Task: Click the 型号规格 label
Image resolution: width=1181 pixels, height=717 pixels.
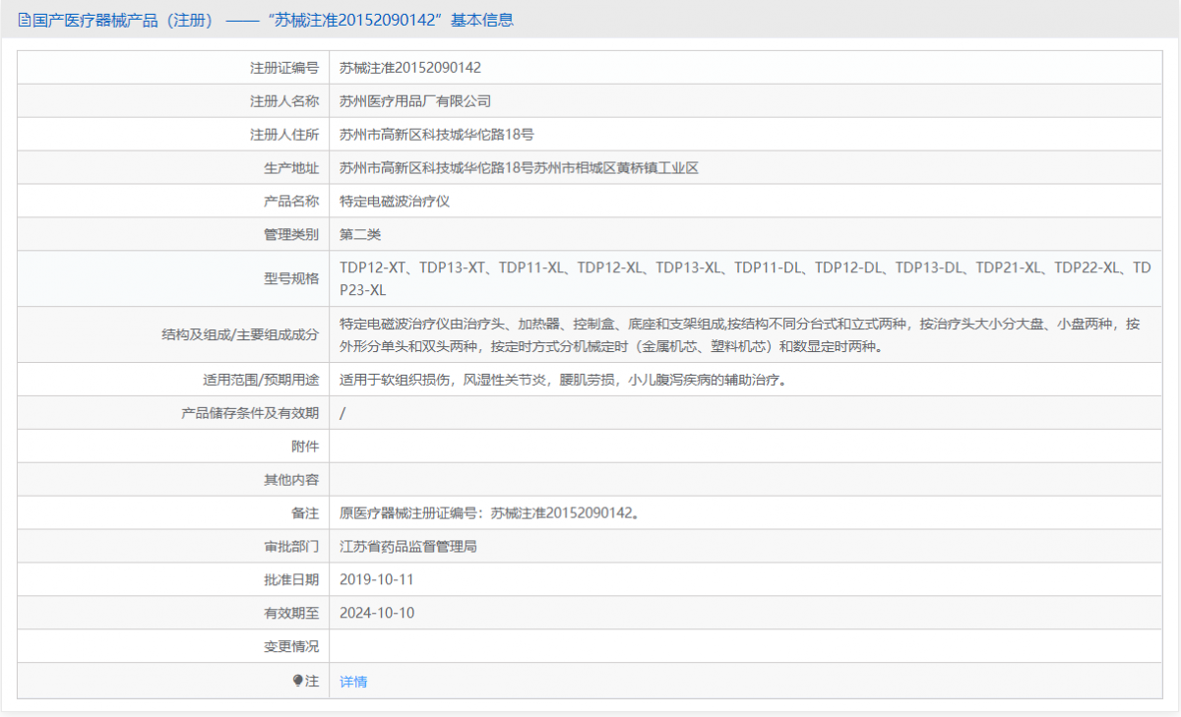Action: click(x=291, y=278)
